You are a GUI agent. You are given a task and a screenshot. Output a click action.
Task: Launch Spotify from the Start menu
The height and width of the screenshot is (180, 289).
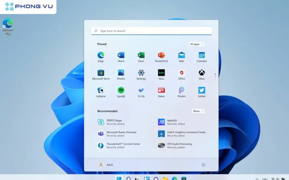(x=121, y=92)
